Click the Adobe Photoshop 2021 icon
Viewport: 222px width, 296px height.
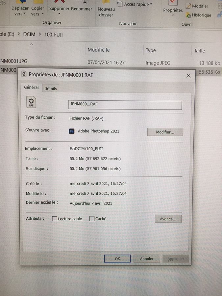pos(72,131)
